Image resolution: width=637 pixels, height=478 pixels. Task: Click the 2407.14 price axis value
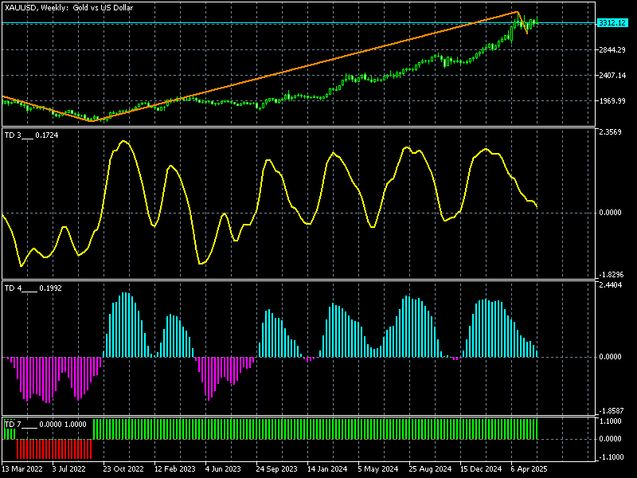pyautogui.click(x=612, y=76)
